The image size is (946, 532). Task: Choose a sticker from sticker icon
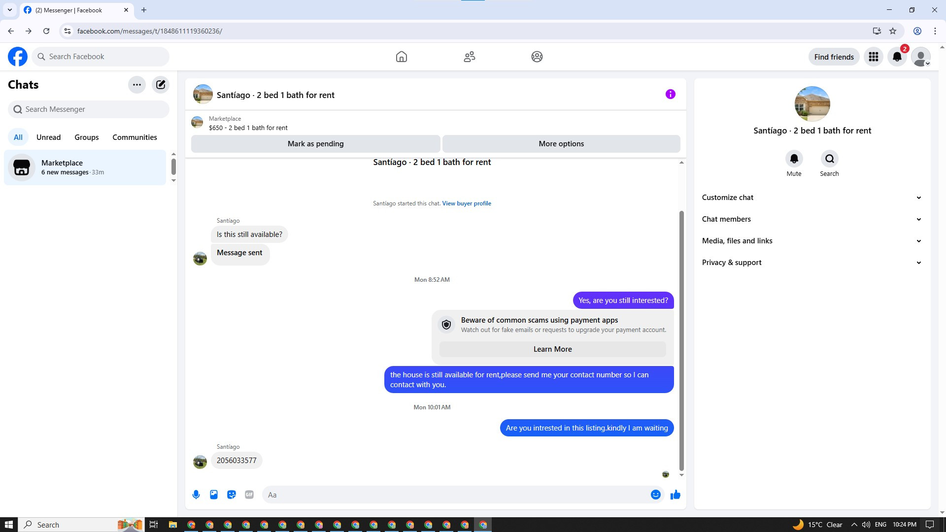(232, 495)
